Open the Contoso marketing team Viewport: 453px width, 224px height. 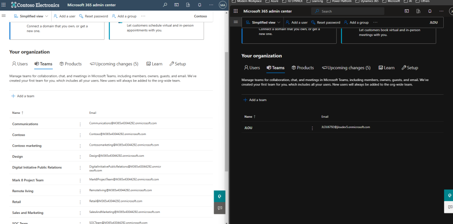[x=27, y=146]
